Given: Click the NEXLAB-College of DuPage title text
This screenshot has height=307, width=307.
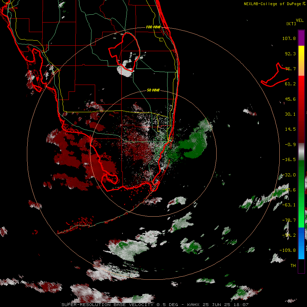Looking at the screenshot, I should pos(275,4).
